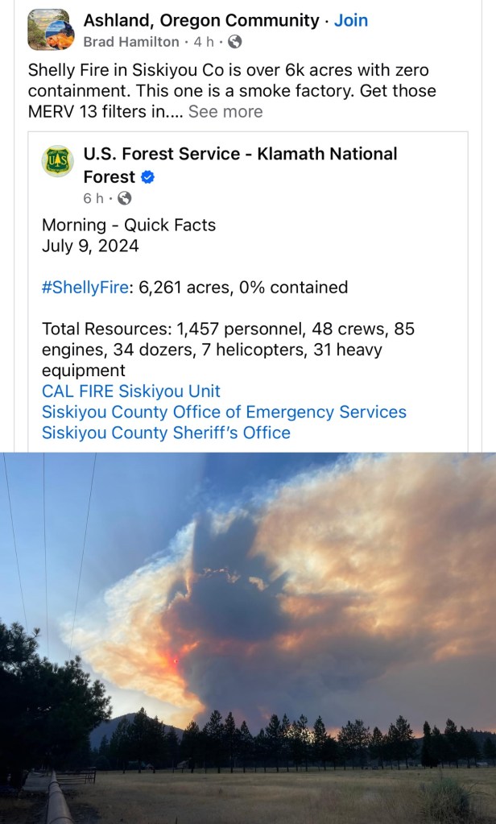Click the "Morning - Quick Facts" heading text
This screenshot has height=824, width=496.
[x=129, y=225]
